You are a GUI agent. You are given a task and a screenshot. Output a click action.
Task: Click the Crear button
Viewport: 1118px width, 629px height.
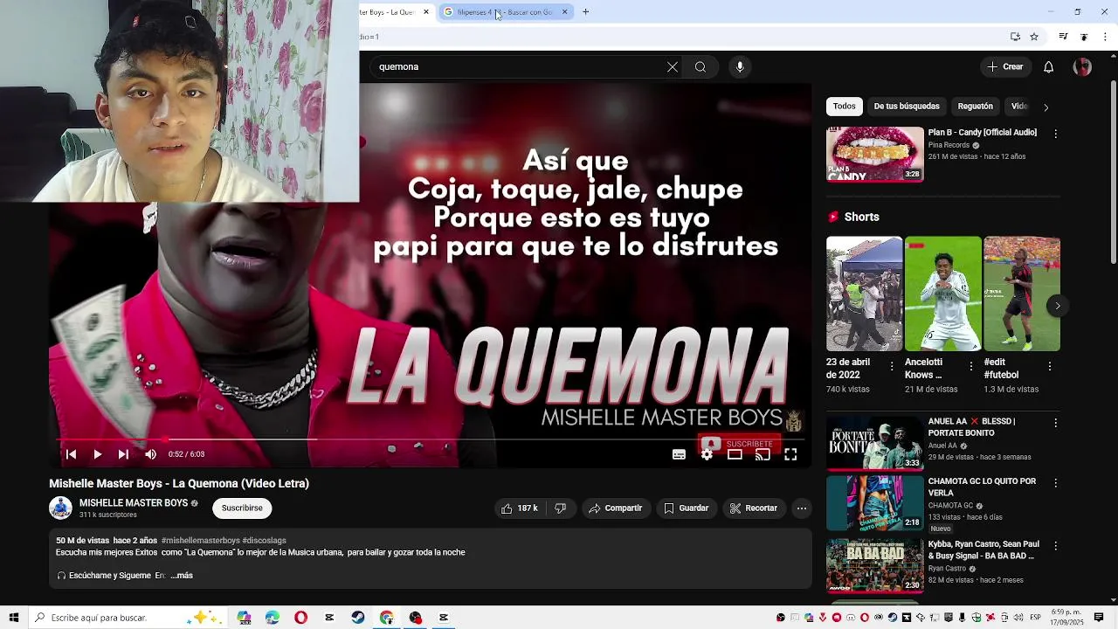coord(1005,67)
